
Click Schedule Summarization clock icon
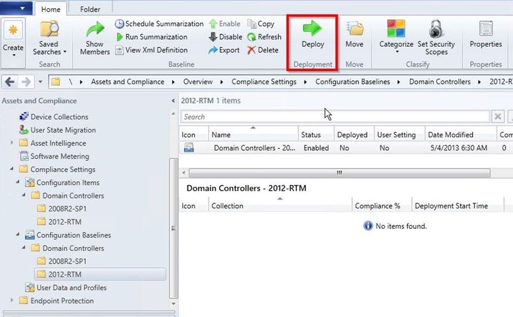(x=120, y=24)
